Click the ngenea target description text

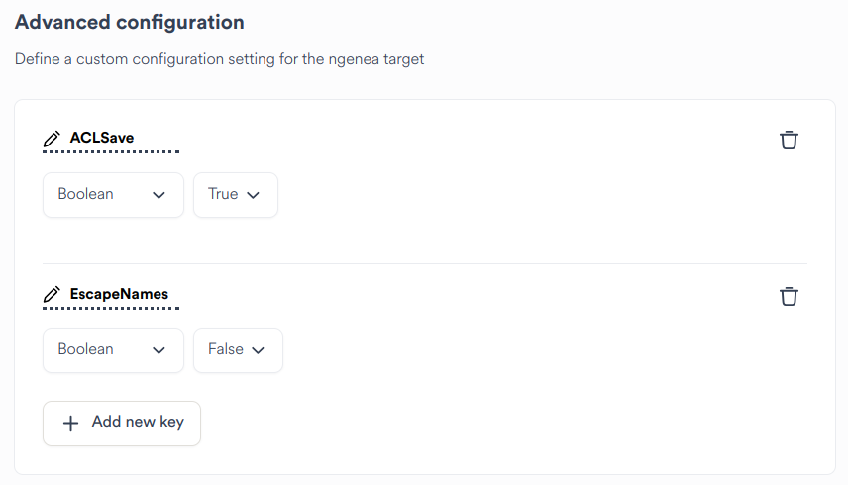(219, 59)
